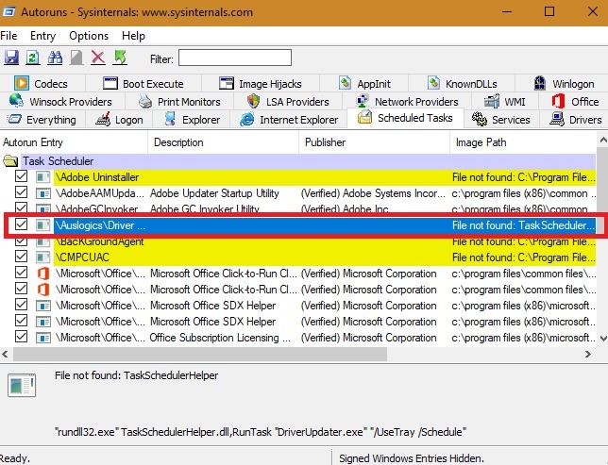Select the Scheduled Tasks tab

405,118
